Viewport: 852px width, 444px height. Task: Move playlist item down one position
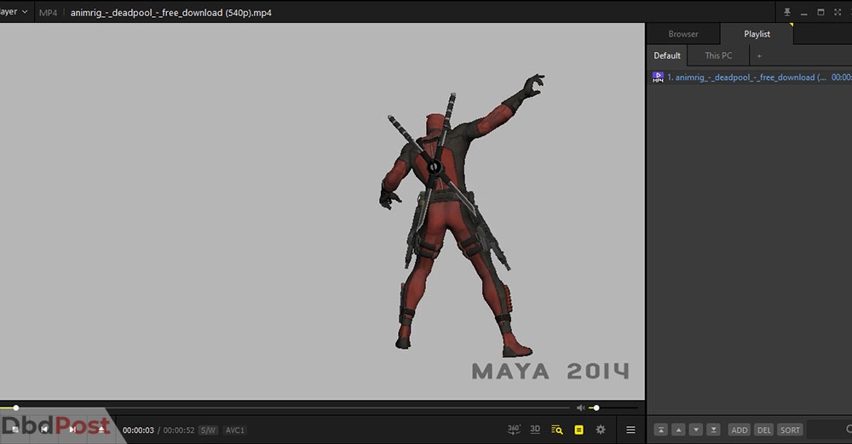point(695,430)
